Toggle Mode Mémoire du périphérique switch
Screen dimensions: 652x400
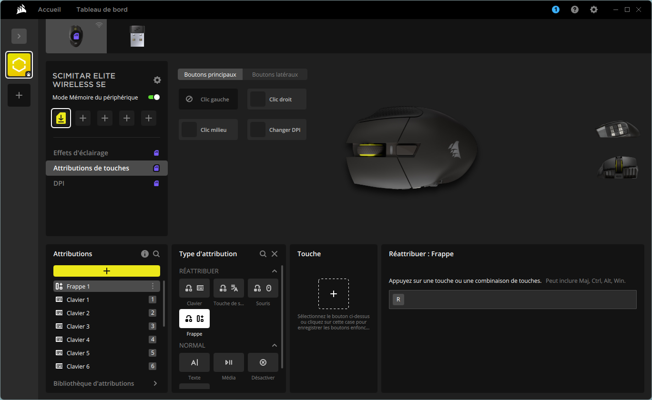pos(154,97)
